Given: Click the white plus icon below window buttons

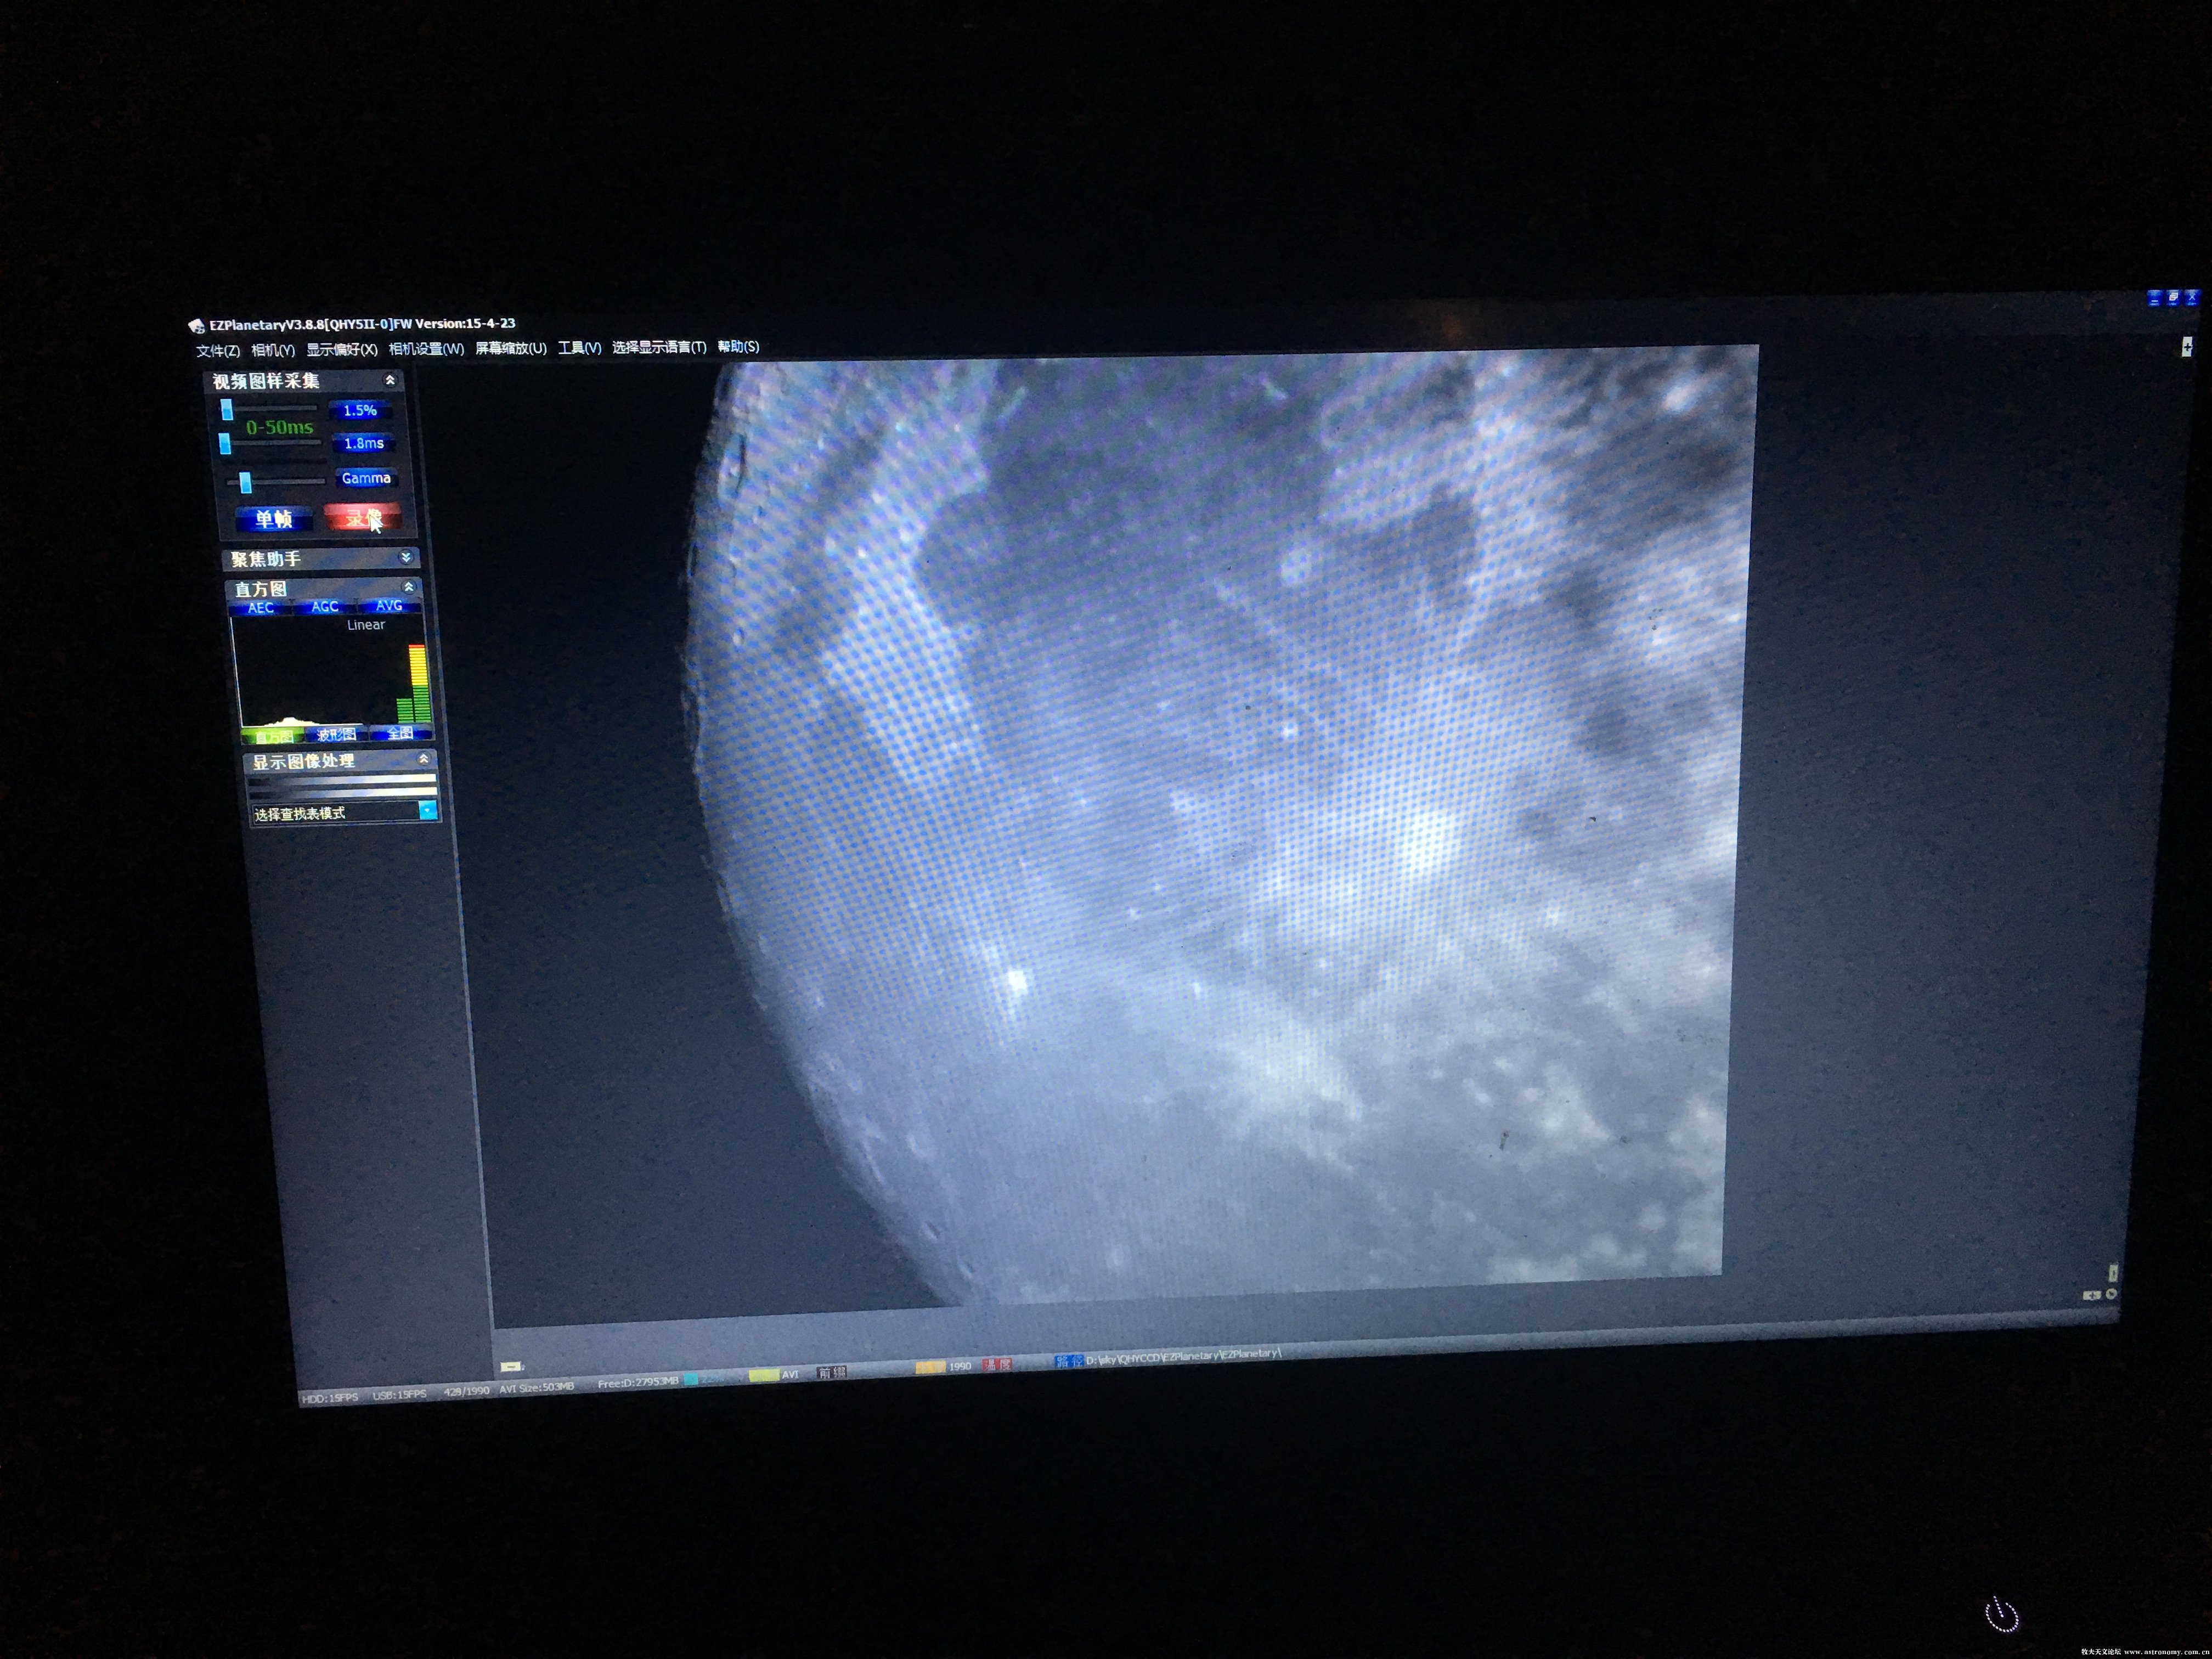Looking at the screenshot, I should (x=2187, y=347).
